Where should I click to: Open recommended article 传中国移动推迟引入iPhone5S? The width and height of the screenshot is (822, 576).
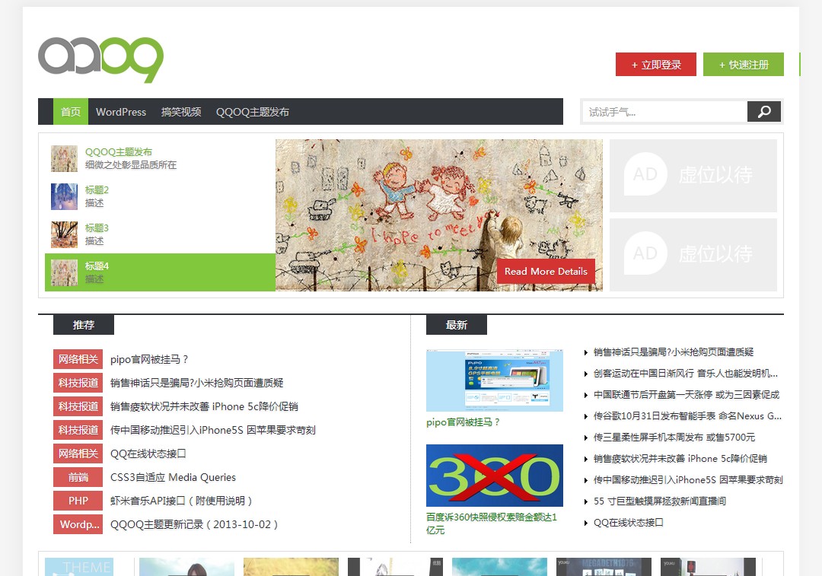[213, 431]
